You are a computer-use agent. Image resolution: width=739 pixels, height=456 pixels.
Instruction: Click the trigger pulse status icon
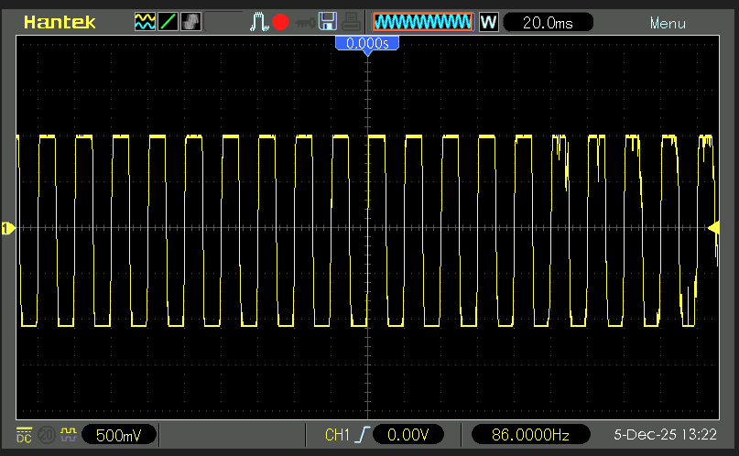pyautogui.click(x=259, y=22)
